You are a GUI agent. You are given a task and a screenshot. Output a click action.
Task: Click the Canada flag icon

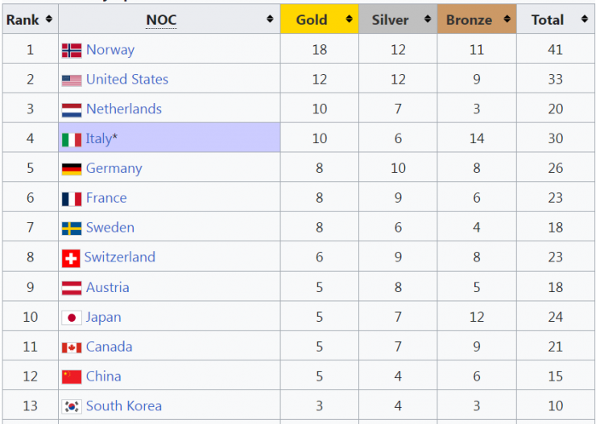(72, 348)
